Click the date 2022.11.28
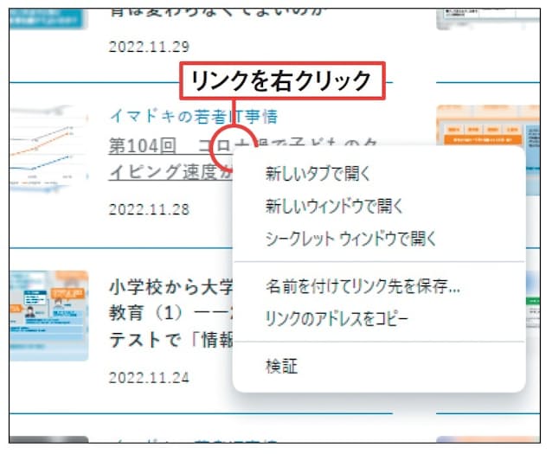552x454 pixels. click(149, 209)
